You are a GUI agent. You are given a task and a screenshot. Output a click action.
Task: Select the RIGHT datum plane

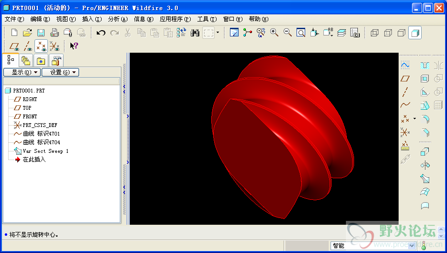(x=30, y=99)
